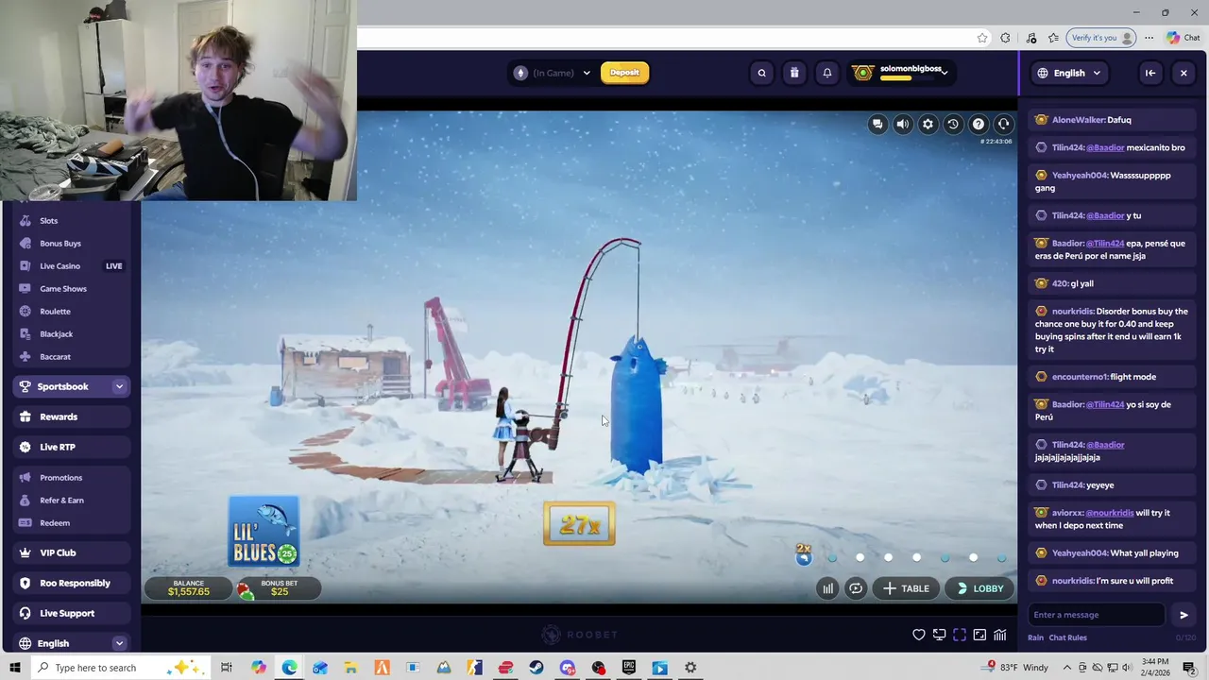Show hidden system tray icons chevron
1209x680 pixels.
tap(1068, 668)
